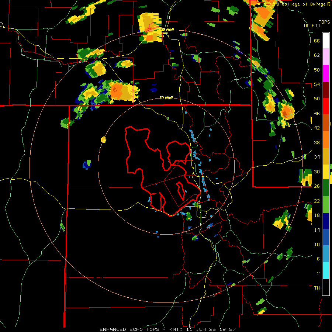Pick the orange 42 kft legend swatch
The width and height of the screenshot is (332, 332).
(x=326, y=139)
